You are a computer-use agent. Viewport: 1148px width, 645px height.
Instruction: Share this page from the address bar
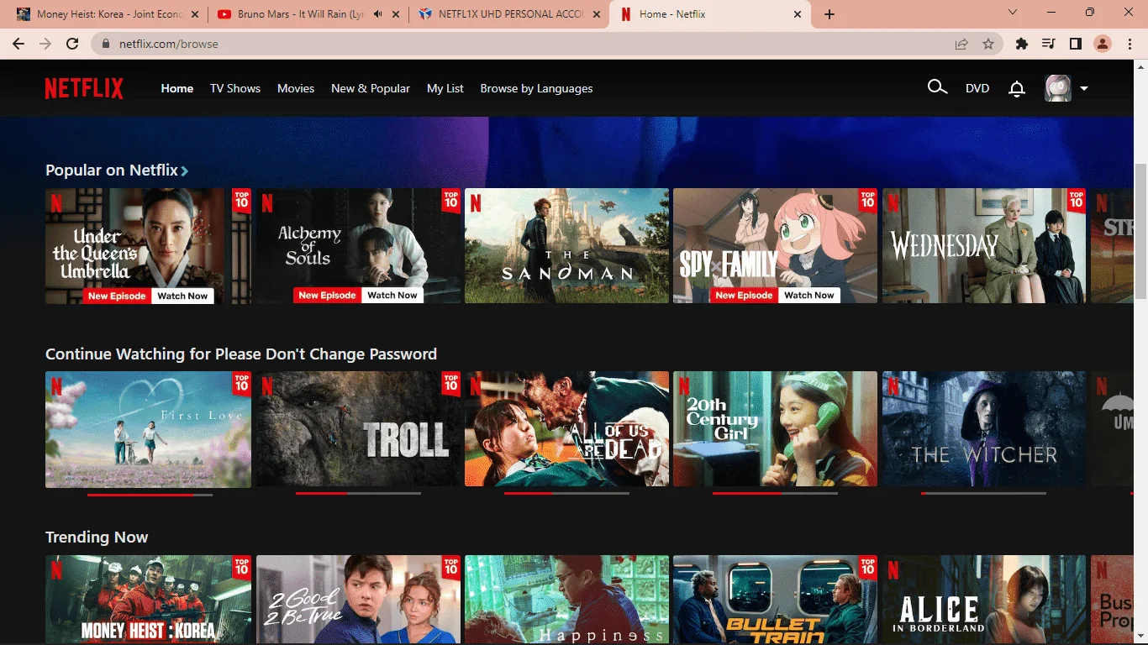(x=961, y=44)
